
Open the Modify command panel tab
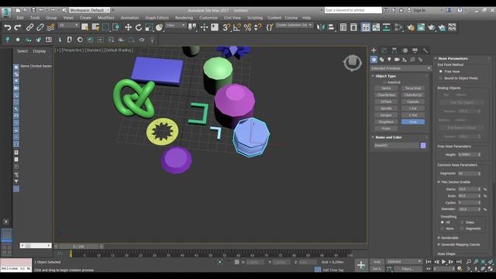pyautogui.click(x=384, y=50)
